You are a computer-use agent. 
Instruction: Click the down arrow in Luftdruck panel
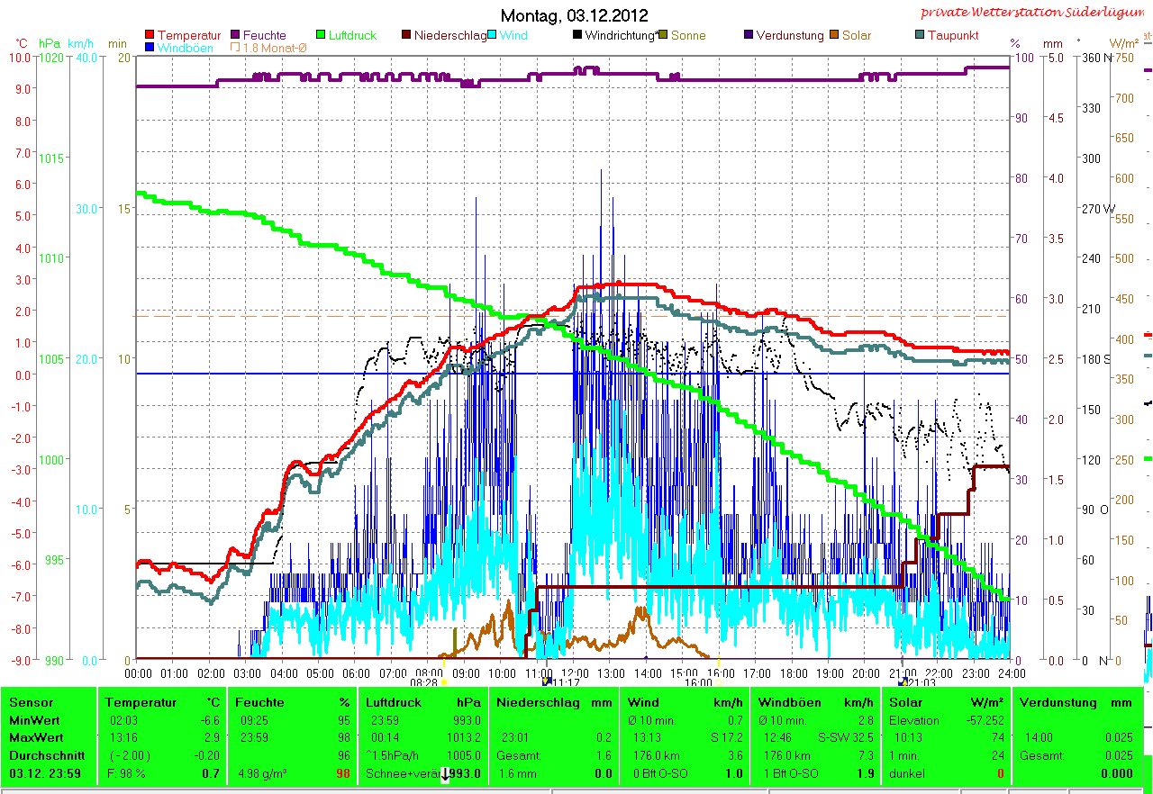[x=445, y=774]
